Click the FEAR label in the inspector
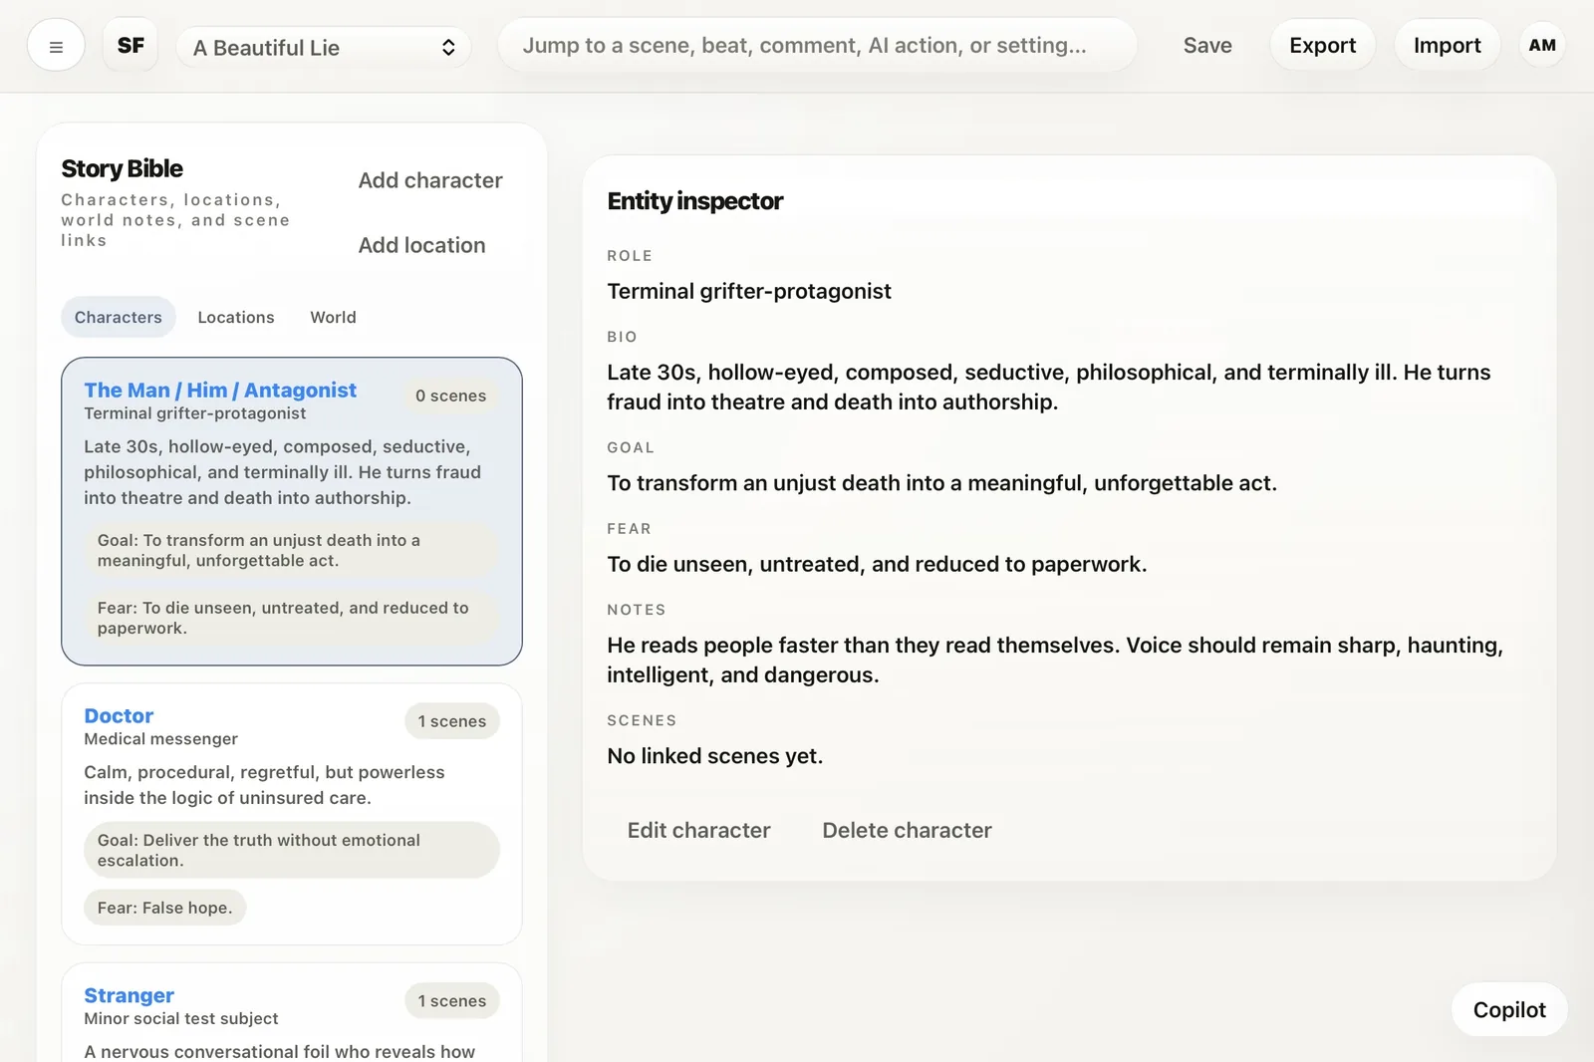This screenshot has width=1594, height=1062. pyautogui.click(x=630, y=529)
